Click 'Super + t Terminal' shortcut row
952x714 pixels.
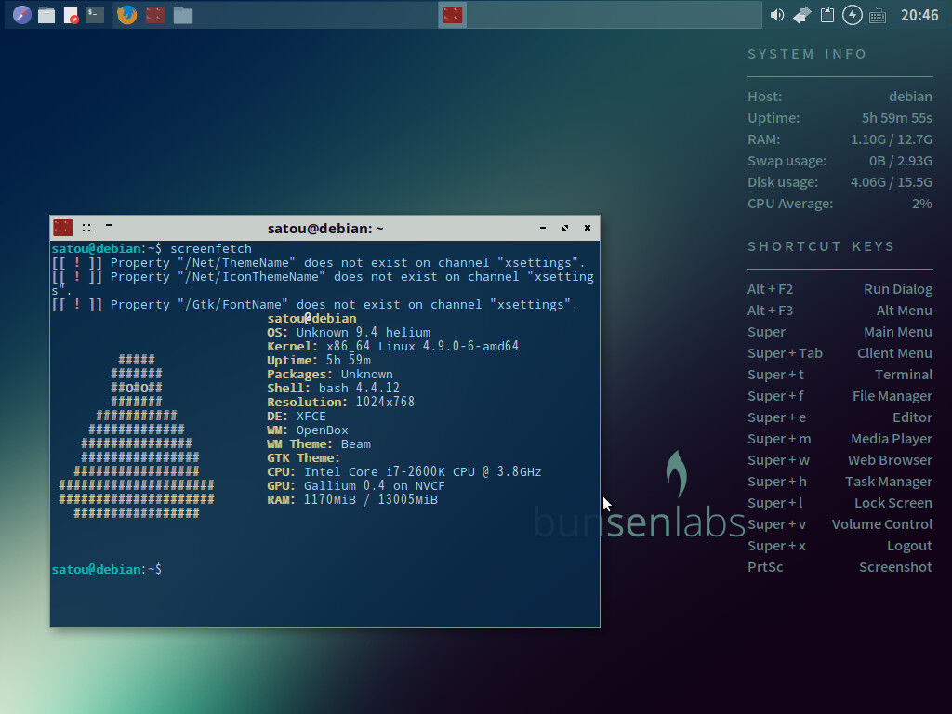tap(840, 375)
